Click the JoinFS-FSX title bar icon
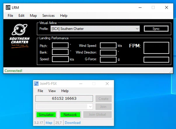The image size is (176, 129). [x=36, y=84]
